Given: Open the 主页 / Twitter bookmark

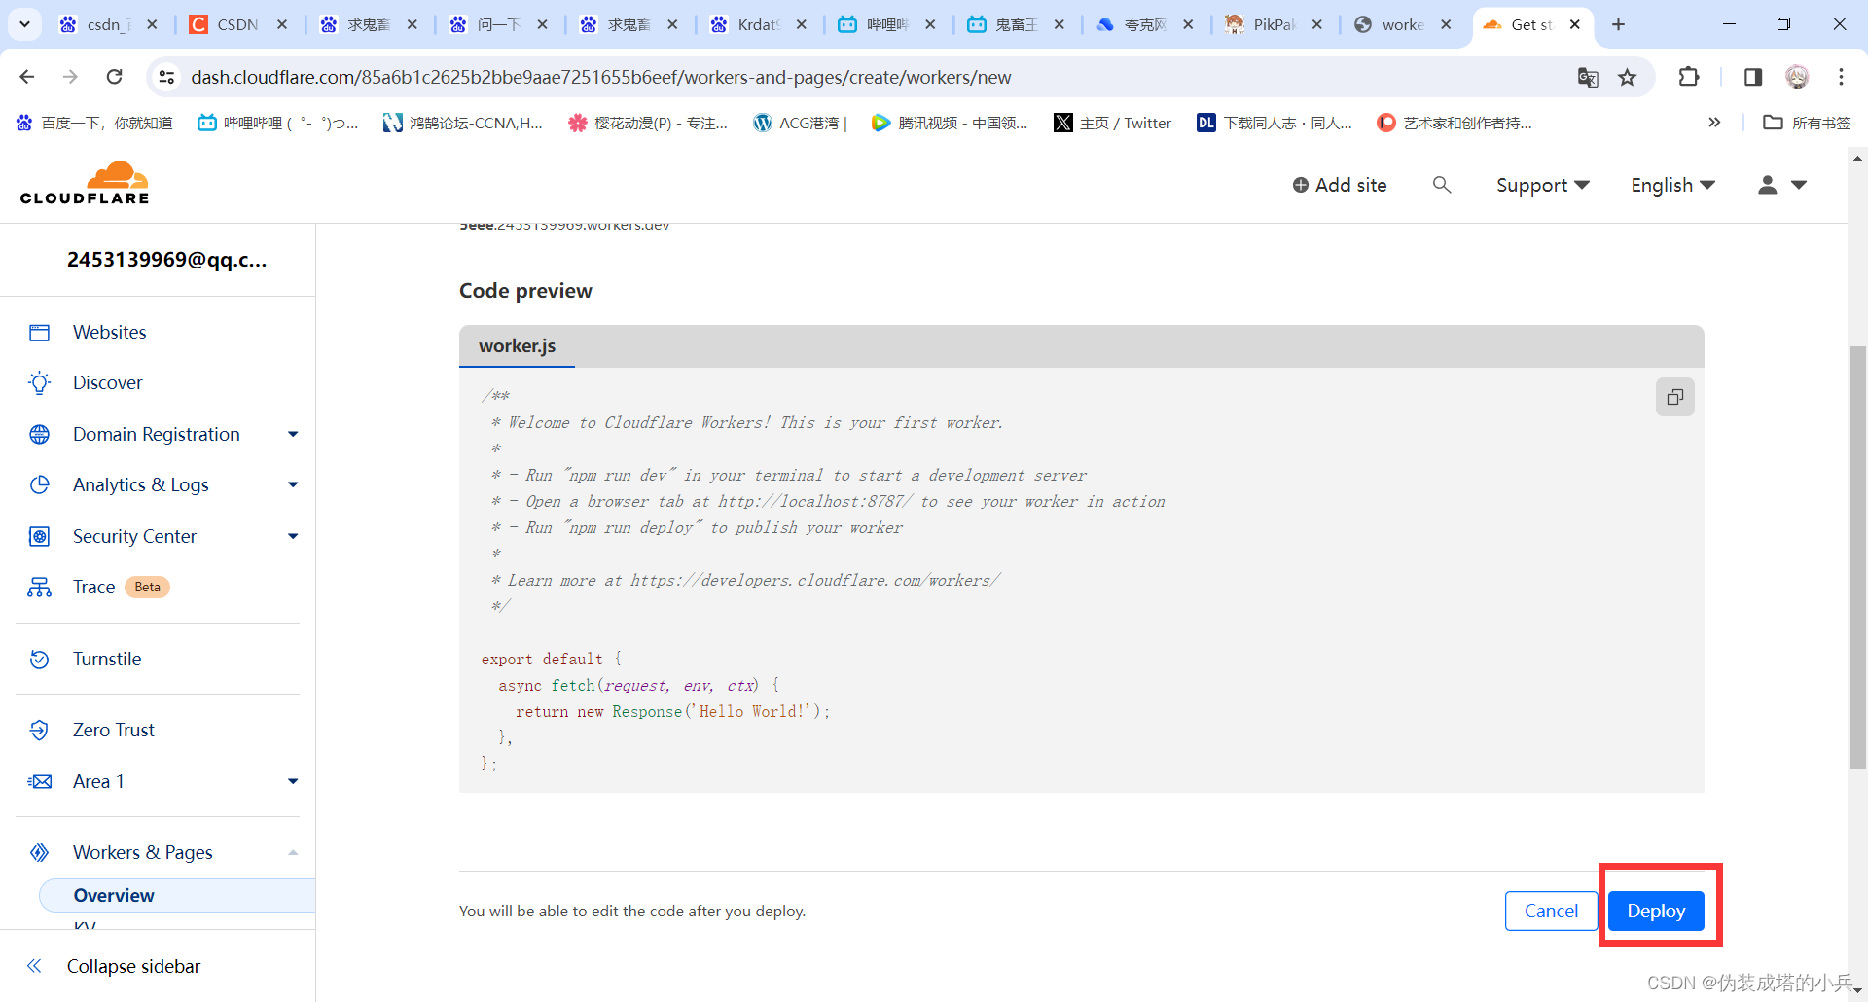Looking at the screenshot, I should click(x=1113, y=123).
